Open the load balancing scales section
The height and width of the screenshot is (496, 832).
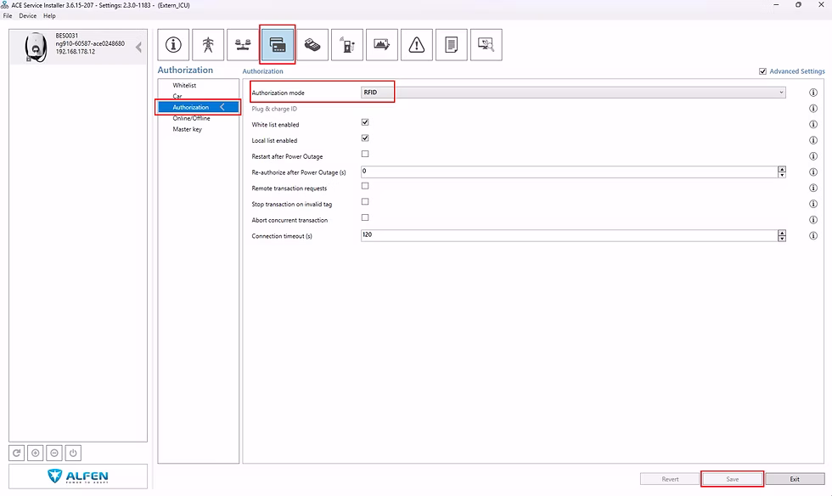[x=243, y=45]
